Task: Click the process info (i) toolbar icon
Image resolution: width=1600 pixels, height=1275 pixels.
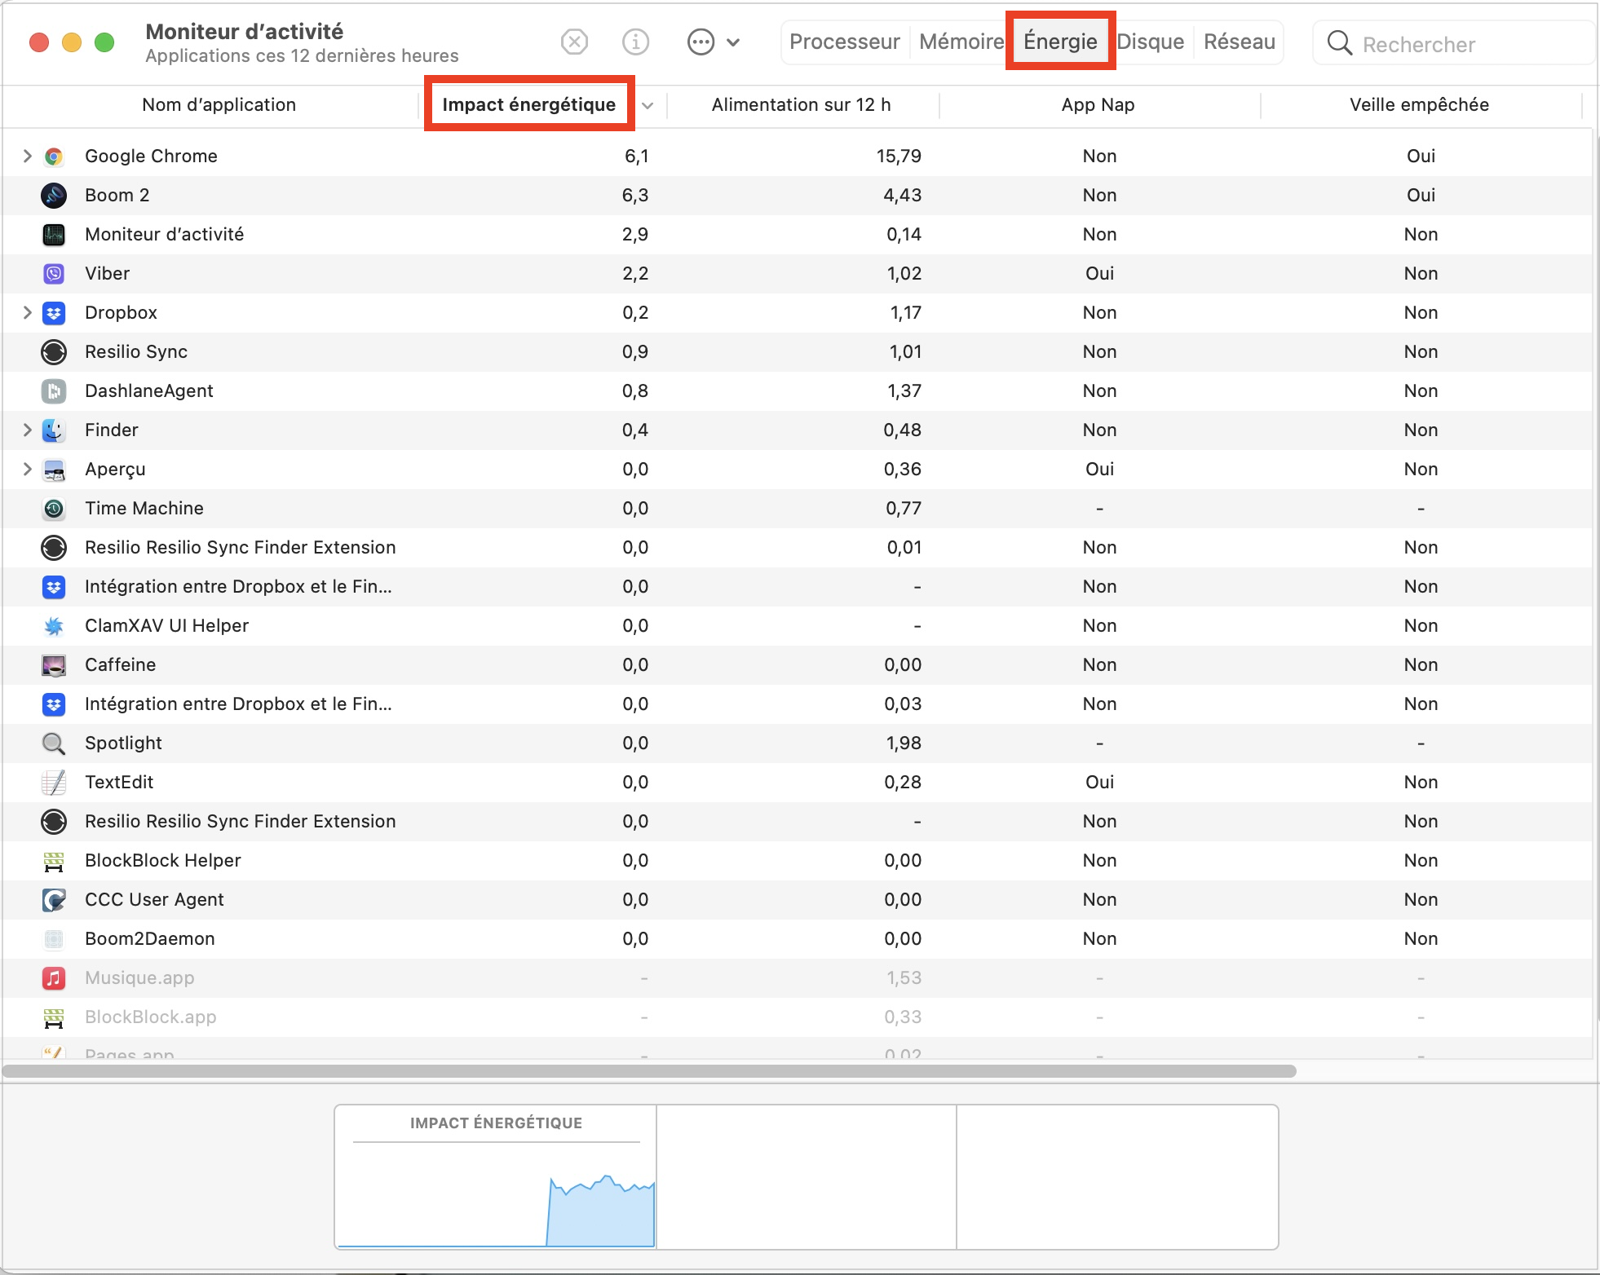Action: point(635,42)
